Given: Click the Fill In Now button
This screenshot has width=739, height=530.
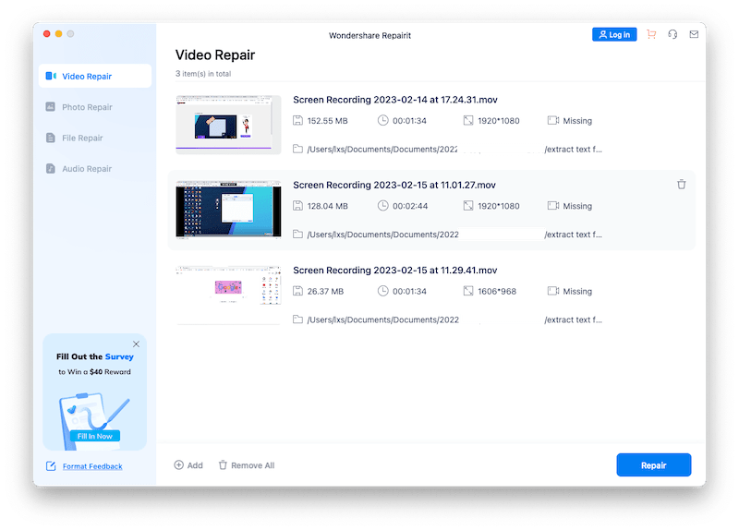Looking at the screenshot, I should coord(95,436).
